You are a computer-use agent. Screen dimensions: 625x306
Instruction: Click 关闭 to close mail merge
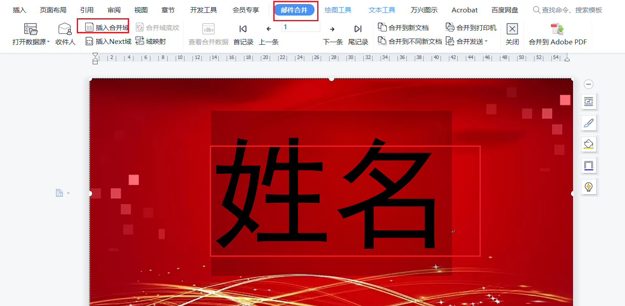(x=512, y=29)
